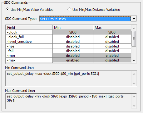
Task: Click Min Command Line scrollbar down arrow
Action: click(x=134, y=83)
